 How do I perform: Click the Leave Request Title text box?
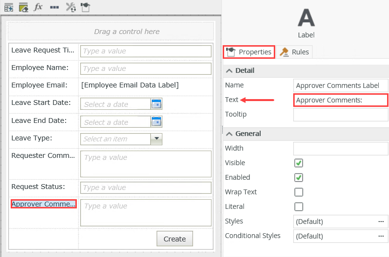tap(146, 51)
